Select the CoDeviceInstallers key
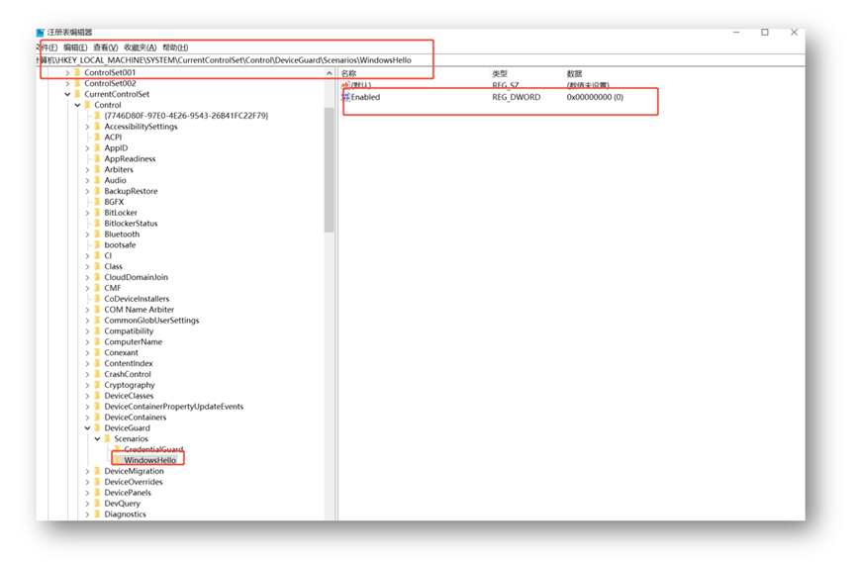Image resolution: width=856 pixels, height=562 pixels. 137,299
